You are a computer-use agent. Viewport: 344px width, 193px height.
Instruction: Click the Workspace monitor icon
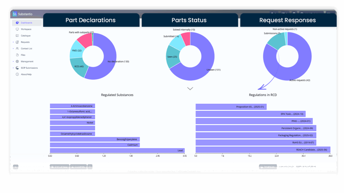pyautogui.click(x=17, y=29)
